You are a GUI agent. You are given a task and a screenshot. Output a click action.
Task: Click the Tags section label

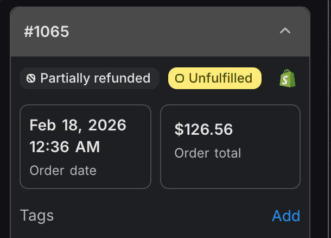pos(37,216)
